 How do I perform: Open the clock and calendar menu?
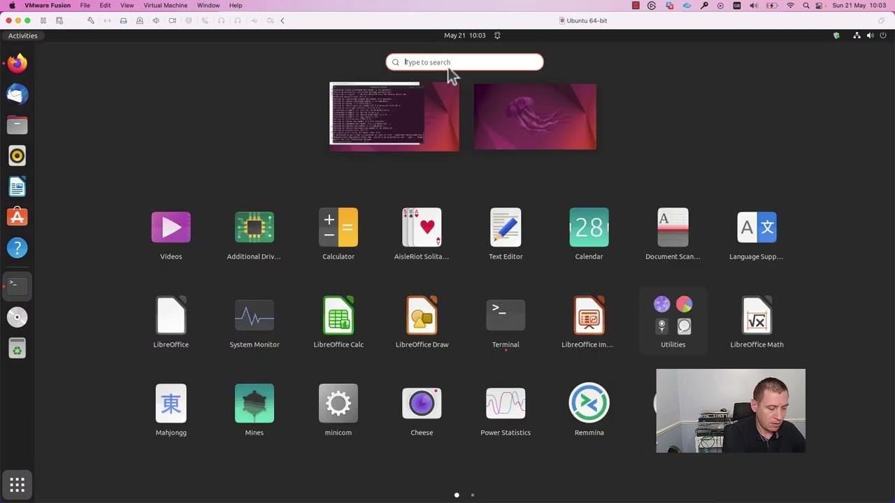click(464, 36)
